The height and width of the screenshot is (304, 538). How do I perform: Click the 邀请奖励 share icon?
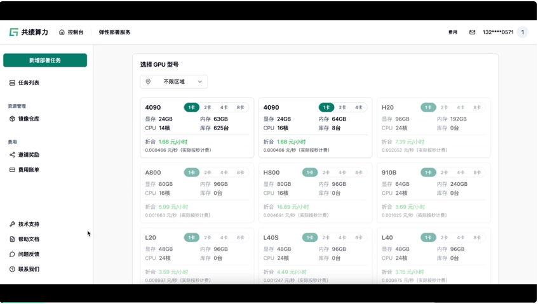[x=12, y=155]
